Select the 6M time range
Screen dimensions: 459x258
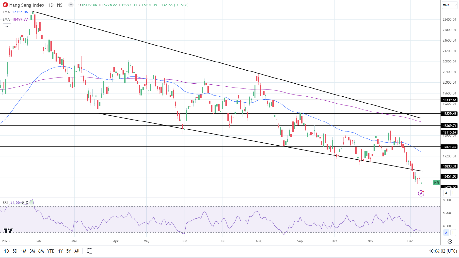tap(41, 251)
